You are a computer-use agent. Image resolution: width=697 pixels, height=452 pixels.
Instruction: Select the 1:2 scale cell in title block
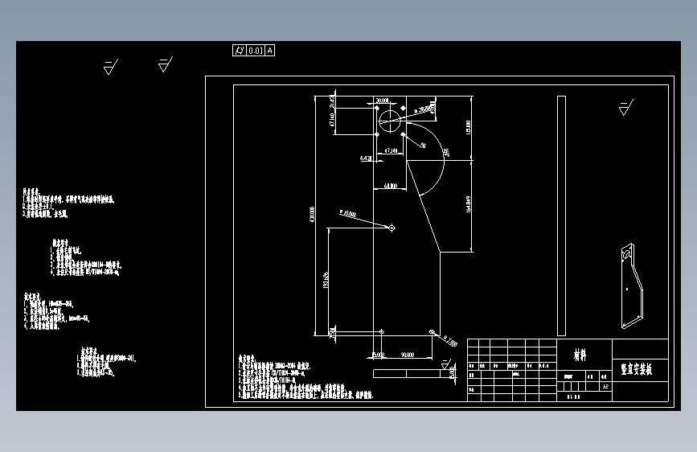(605, 387)
